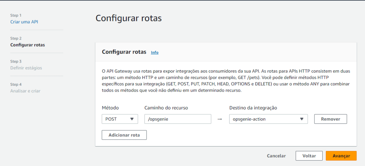Click Adicionar rota to add a route
The image size is (365, 166).
click(x=124, y=135)
